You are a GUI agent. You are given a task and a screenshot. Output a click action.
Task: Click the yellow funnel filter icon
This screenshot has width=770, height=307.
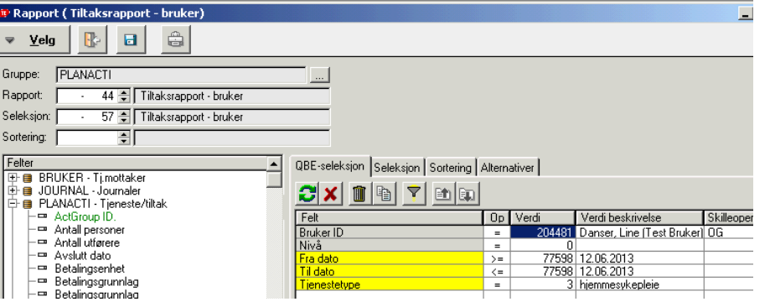pyautogui.click(x=414, y=194)
